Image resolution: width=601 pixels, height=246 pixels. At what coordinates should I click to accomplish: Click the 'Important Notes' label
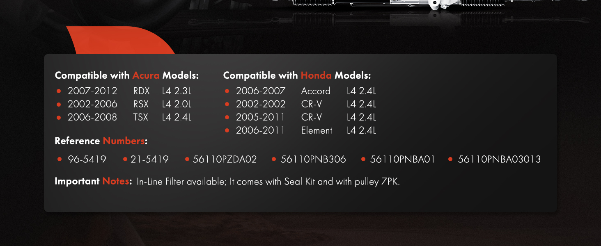[x=93, y=181]
